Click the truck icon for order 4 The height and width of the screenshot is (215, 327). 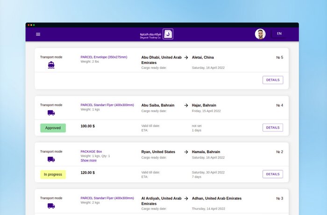coord(51,113)
